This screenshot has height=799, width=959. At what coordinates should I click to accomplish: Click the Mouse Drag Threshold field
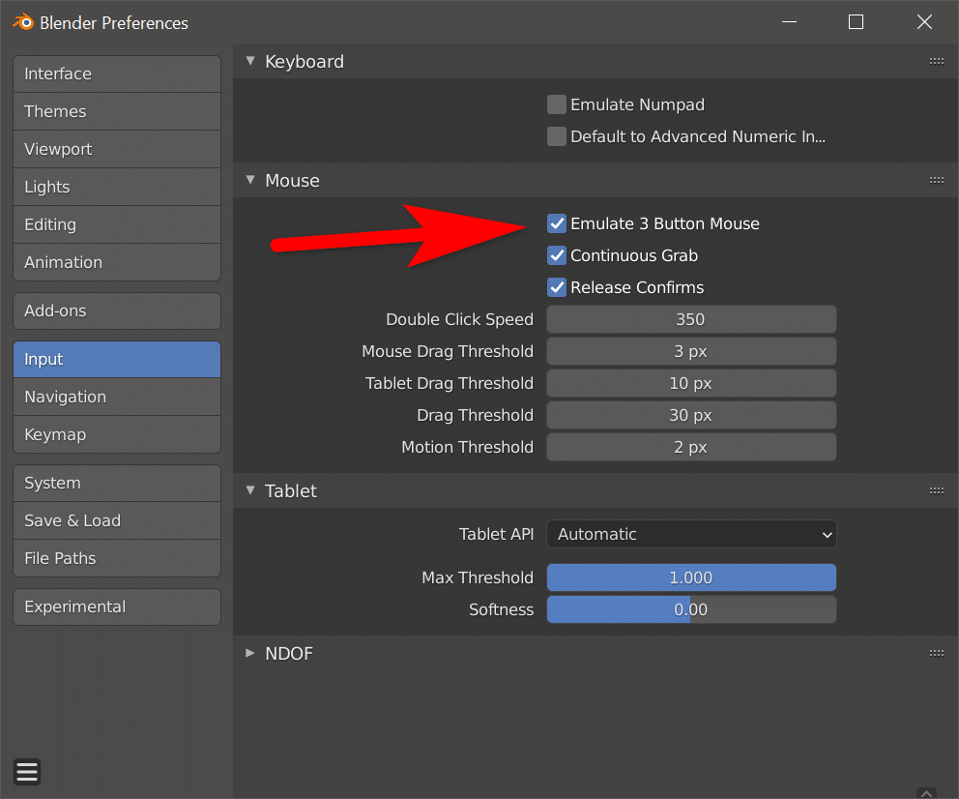point(691,351)
